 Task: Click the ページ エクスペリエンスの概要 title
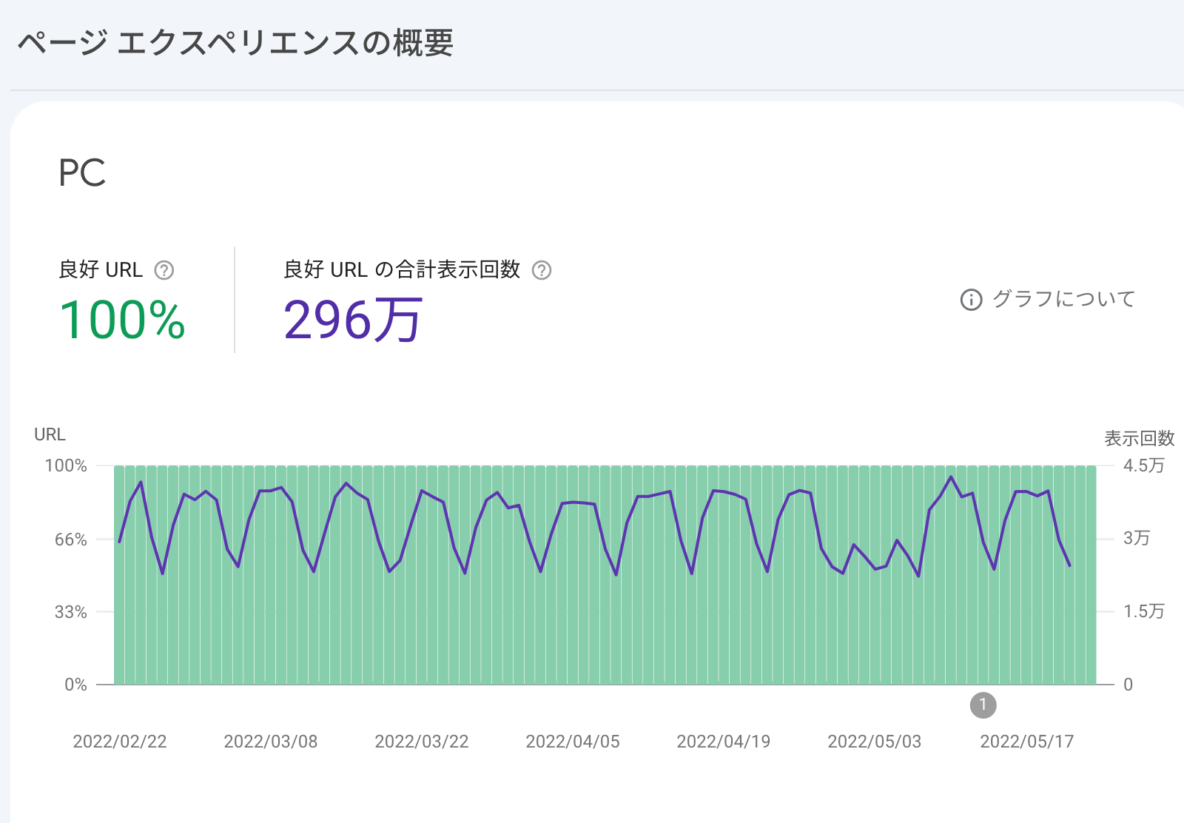[x=235, y=43]
